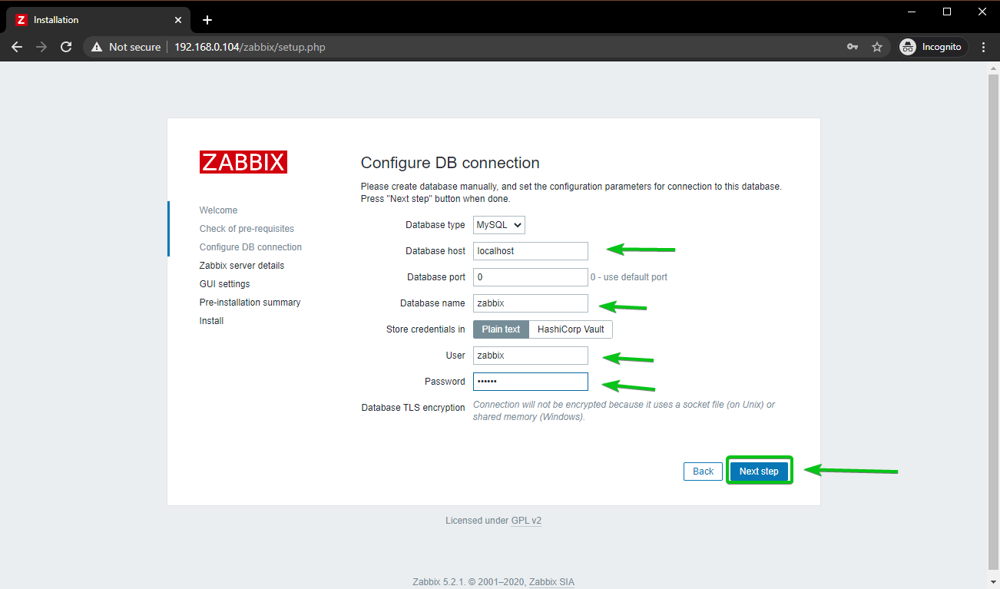Bookmark this page with the star icon
This screenshot has width=1000, height=589.
[877, 47]
